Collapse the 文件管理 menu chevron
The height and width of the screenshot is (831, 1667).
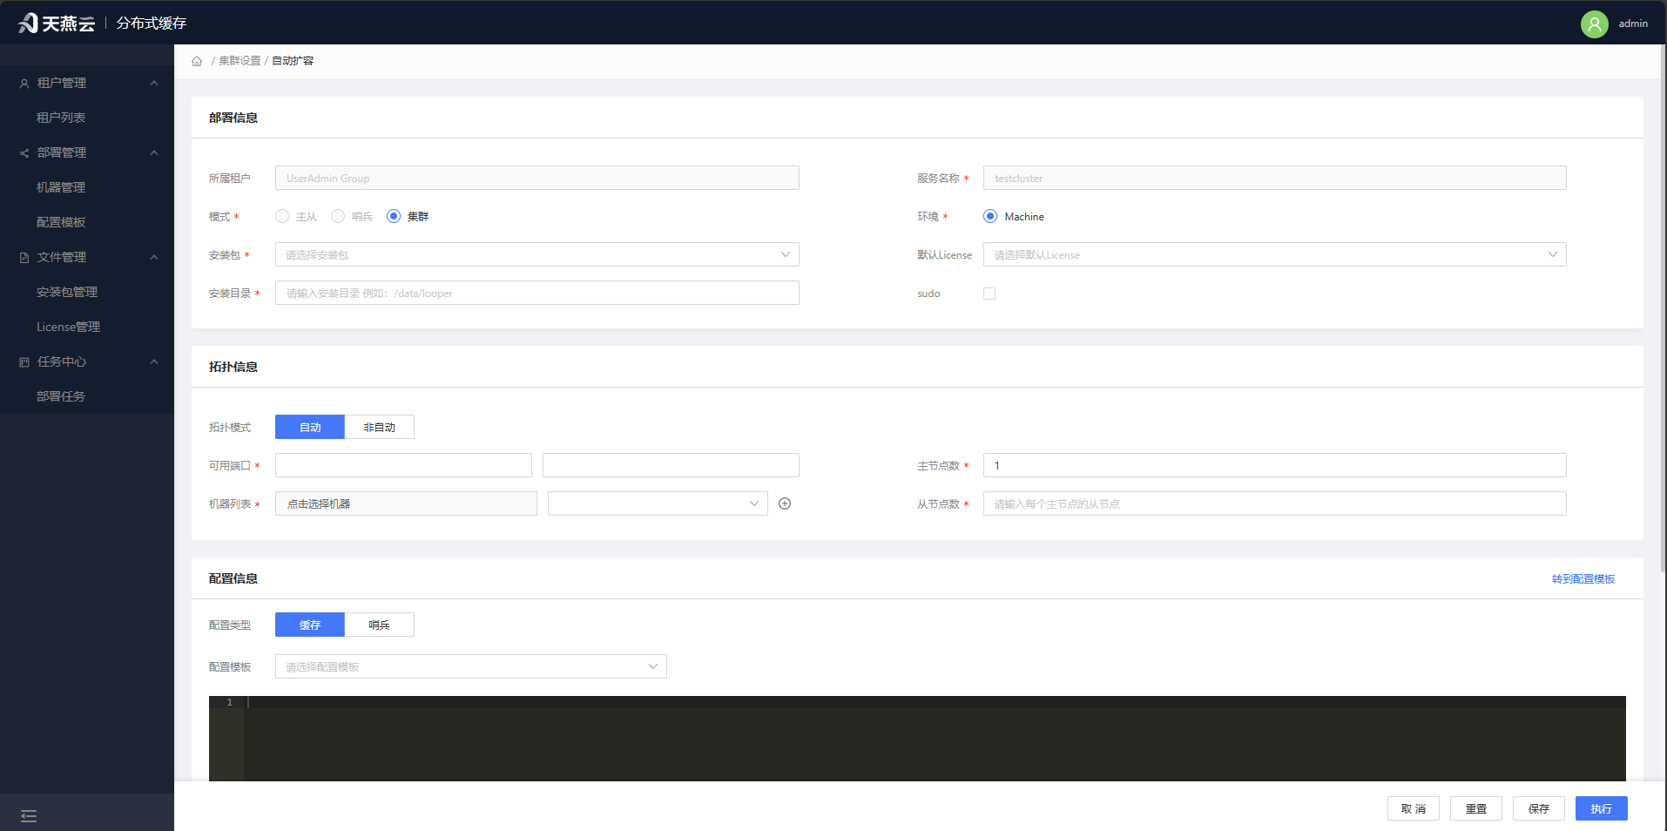(x=154, y=257)
